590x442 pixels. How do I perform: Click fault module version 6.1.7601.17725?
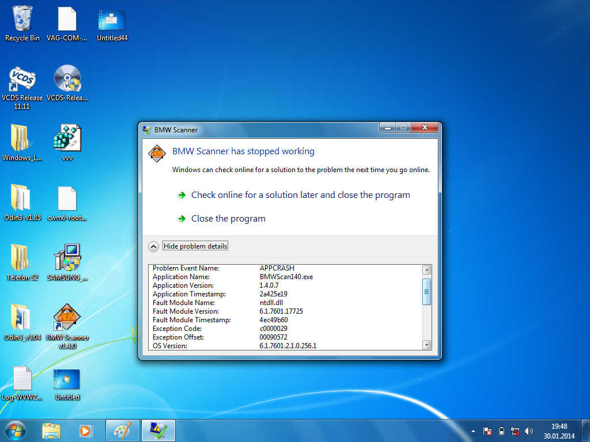(281, 311)
